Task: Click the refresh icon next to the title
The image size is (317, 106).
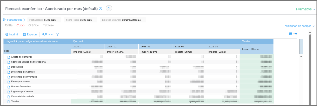Action: click(x=109, y=8)
